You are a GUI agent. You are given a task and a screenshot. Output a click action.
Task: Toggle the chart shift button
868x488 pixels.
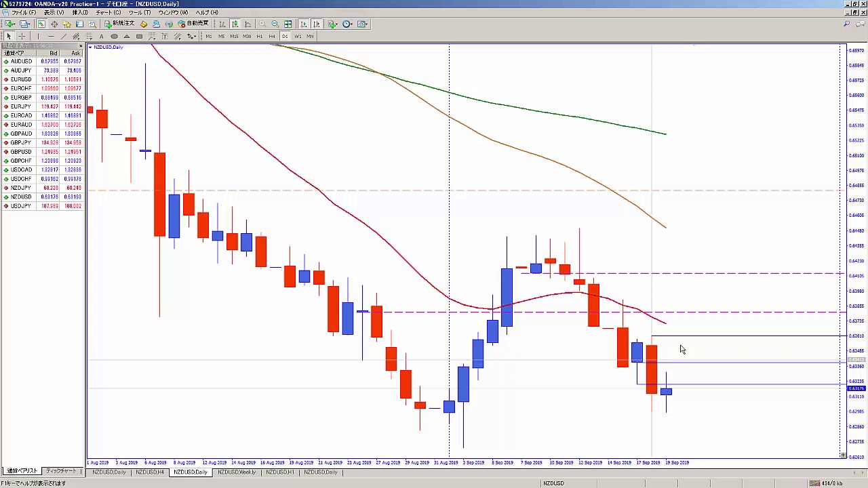click(x=317, y=24)
